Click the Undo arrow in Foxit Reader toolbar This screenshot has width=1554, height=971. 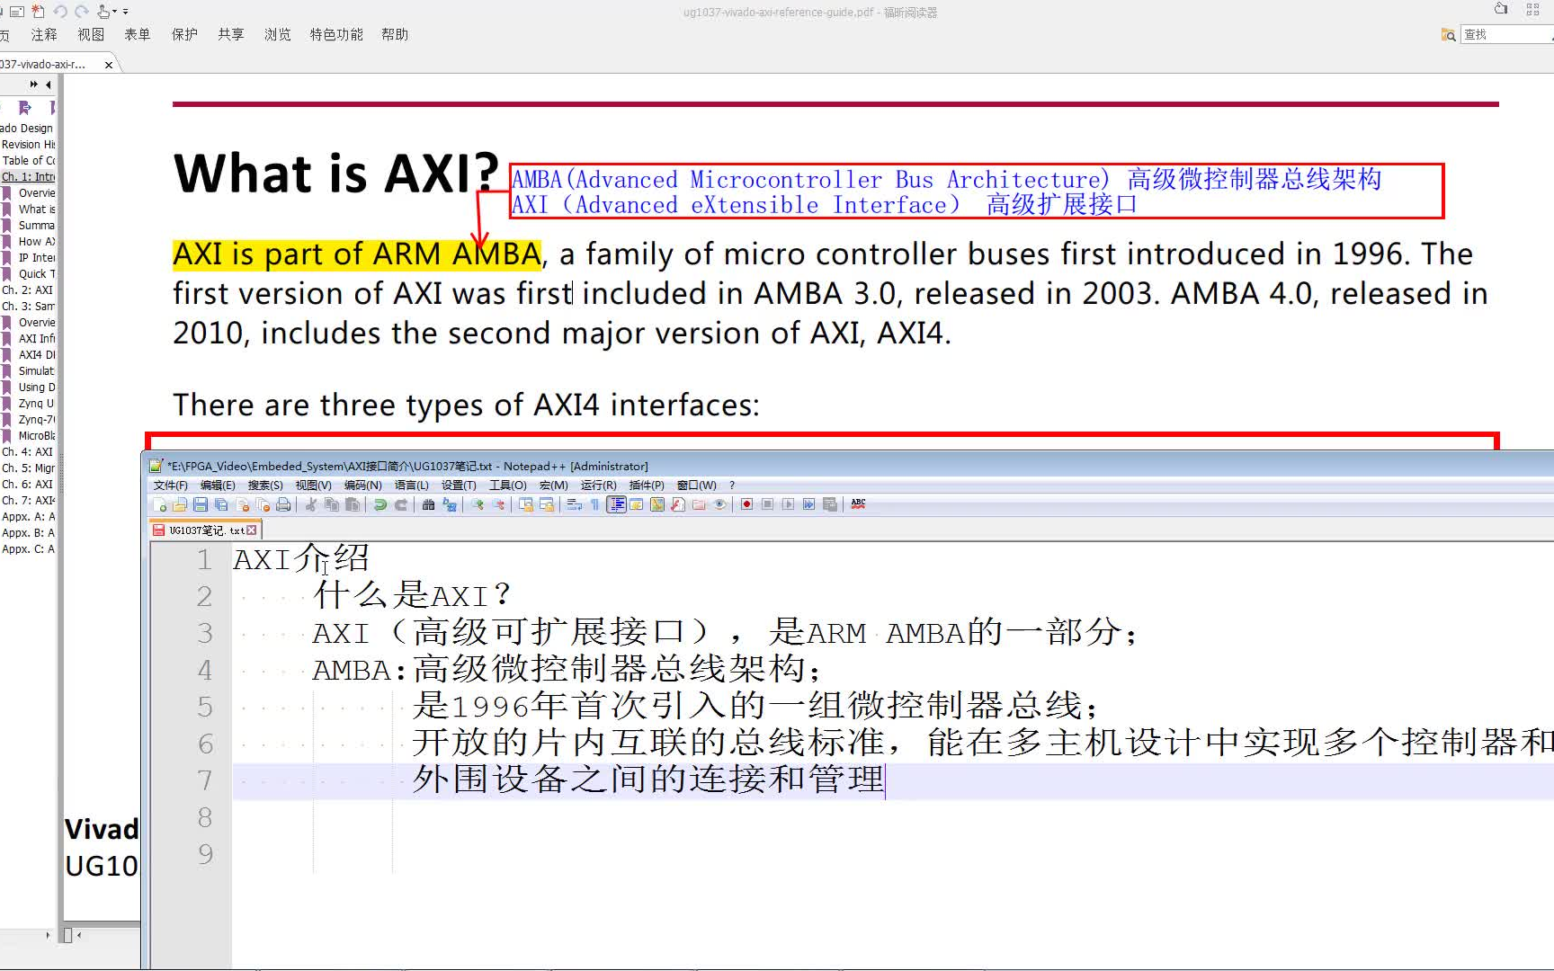(x=59, y=11)
